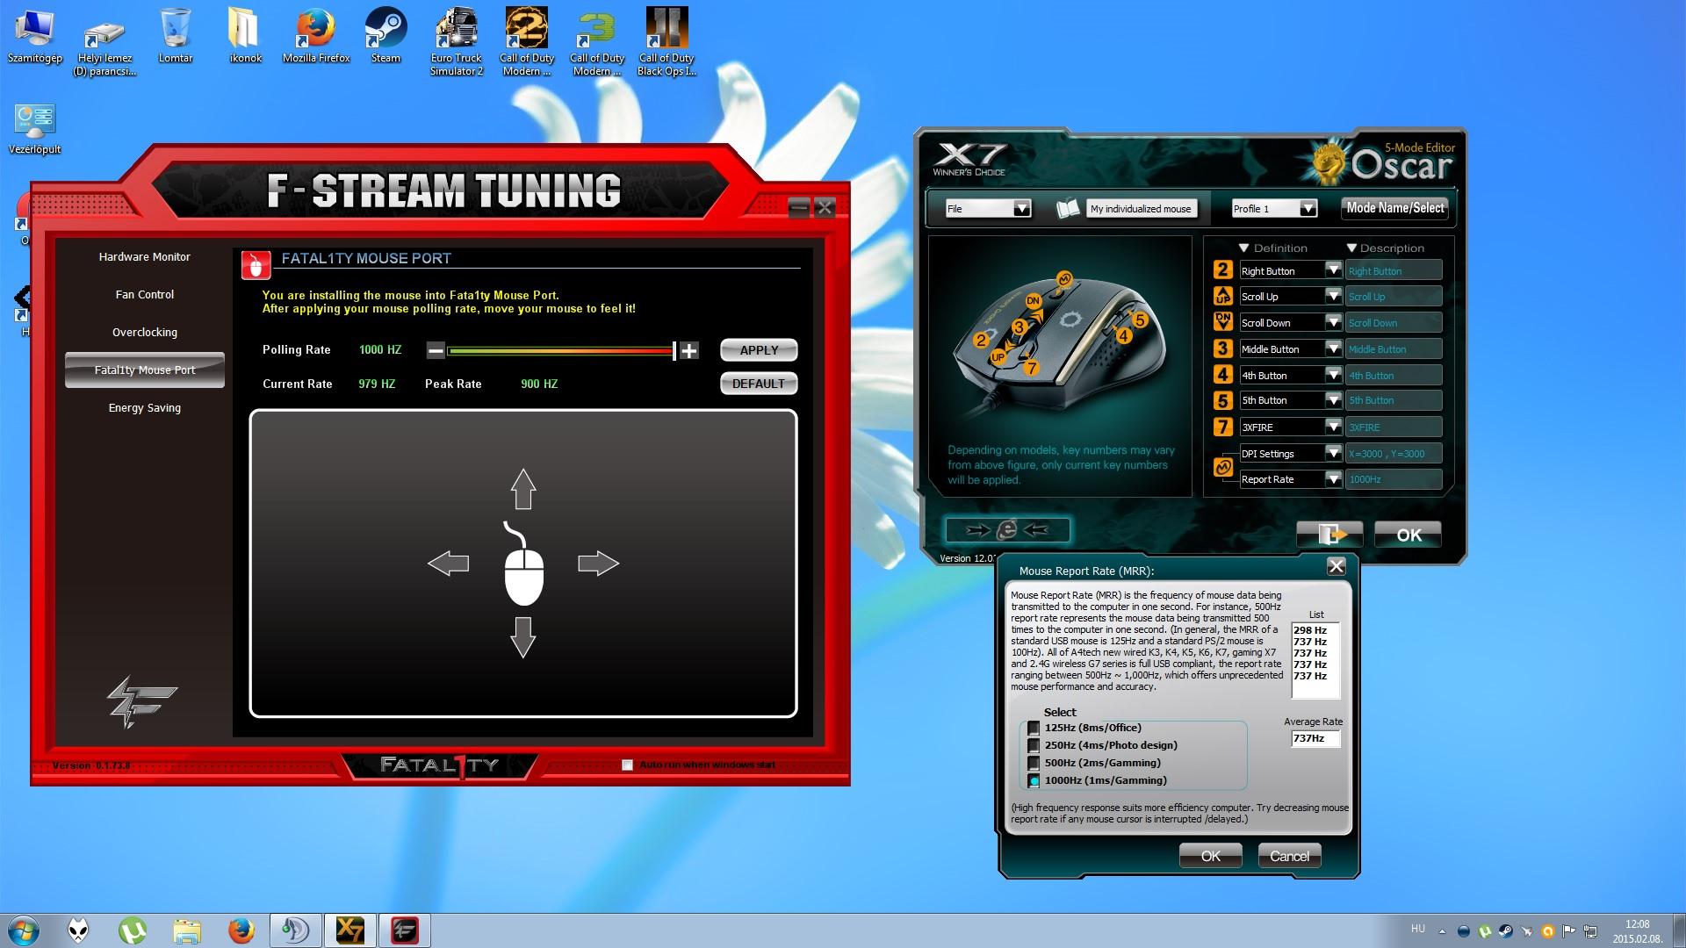
Task: Expand the Right Button definition dropdown
Action: coord(1333,270)
